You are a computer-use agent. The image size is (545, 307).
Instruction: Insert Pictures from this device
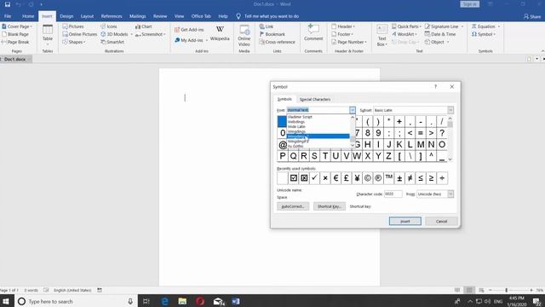[73, 26]
